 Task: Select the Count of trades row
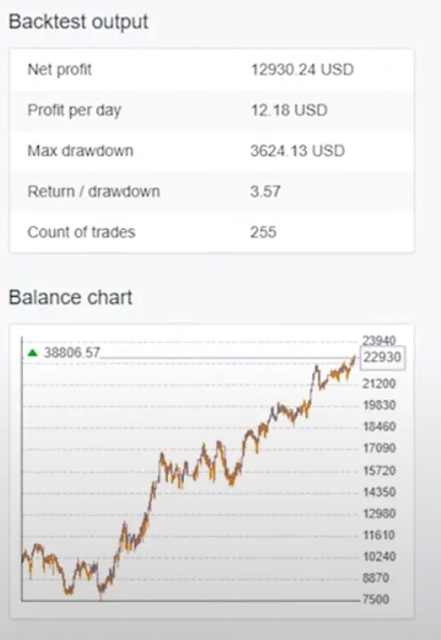point(211,232)
